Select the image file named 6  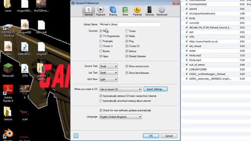click(x=25, y=92)
